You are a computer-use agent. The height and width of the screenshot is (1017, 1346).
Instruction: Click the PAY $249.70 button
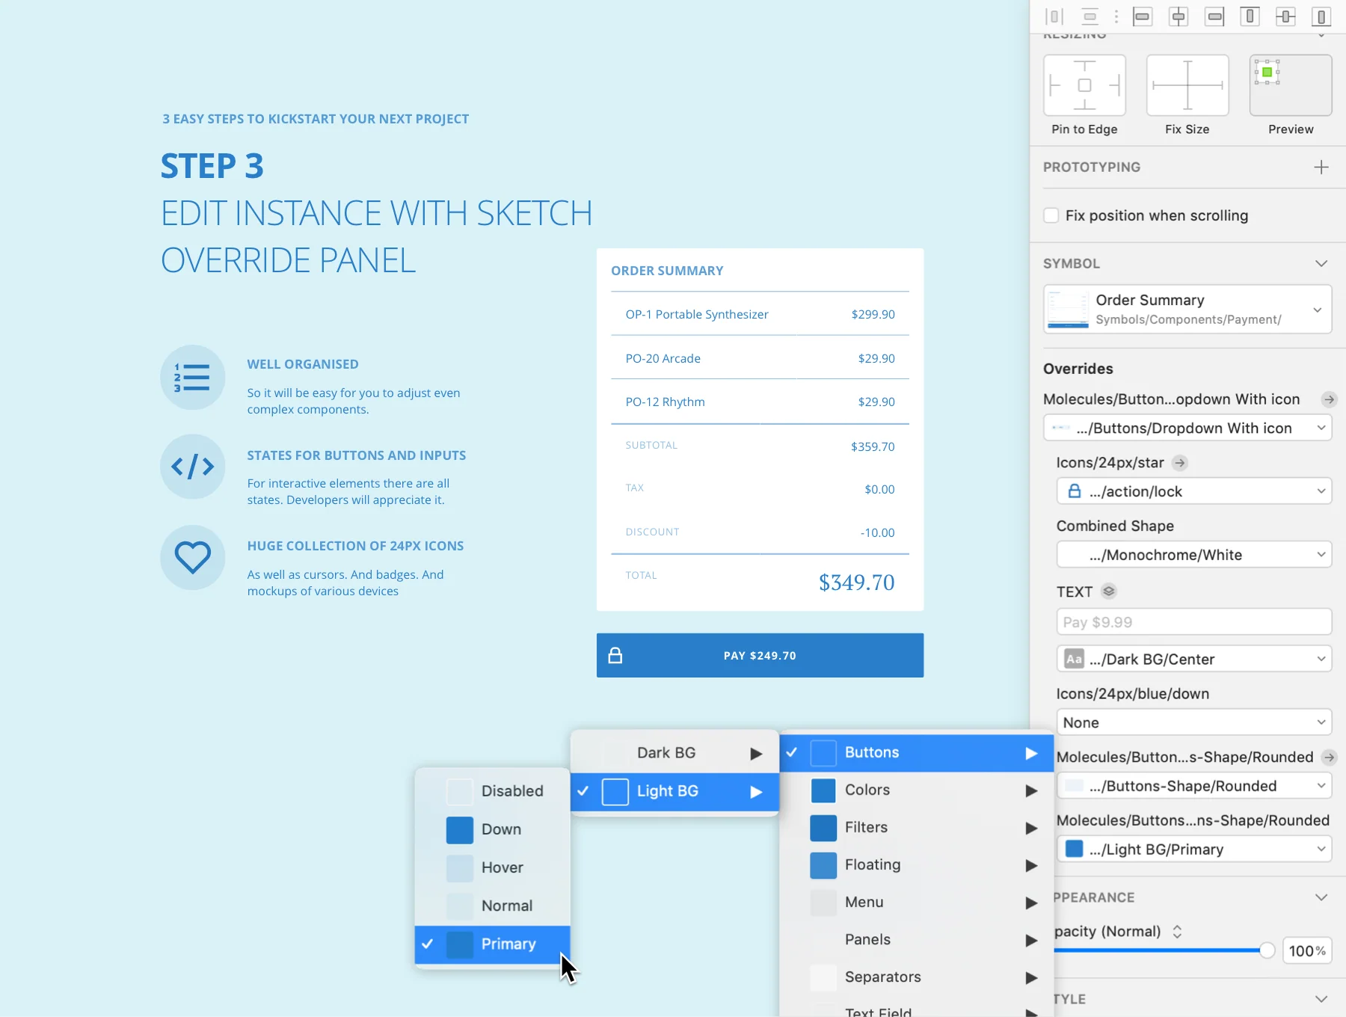point(760,656)
